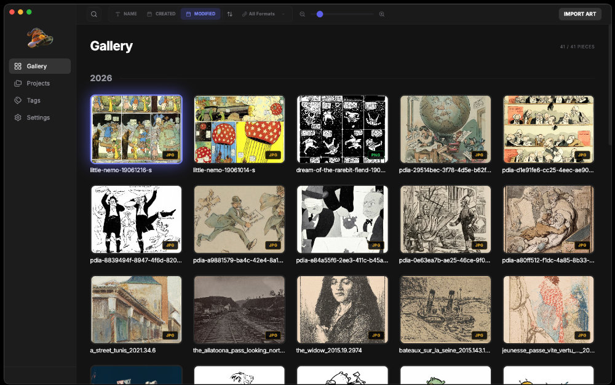Open Tags in the sidebar
Viewport: 615px width, 385px height.
pos(40,100)
